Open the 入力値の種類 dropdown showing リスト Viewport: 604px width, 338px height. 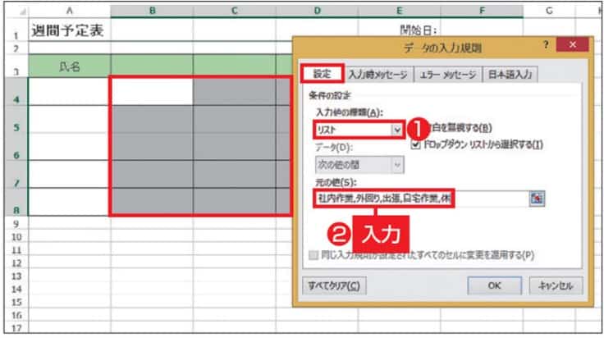[398, 130]
